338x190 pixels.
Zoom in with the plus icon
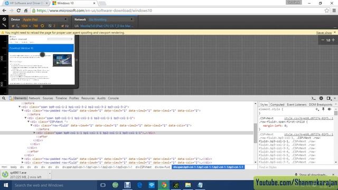tap(333, 40)
